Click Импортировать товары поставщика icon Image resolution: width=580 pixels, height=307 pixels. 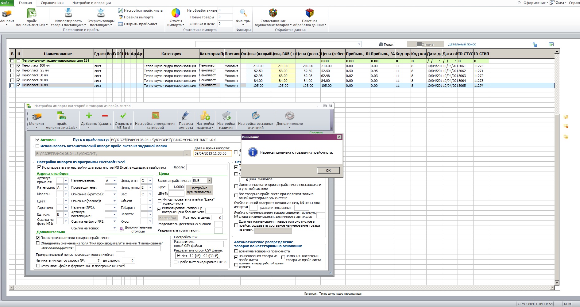pyautogui.click(x=68, y=13)
